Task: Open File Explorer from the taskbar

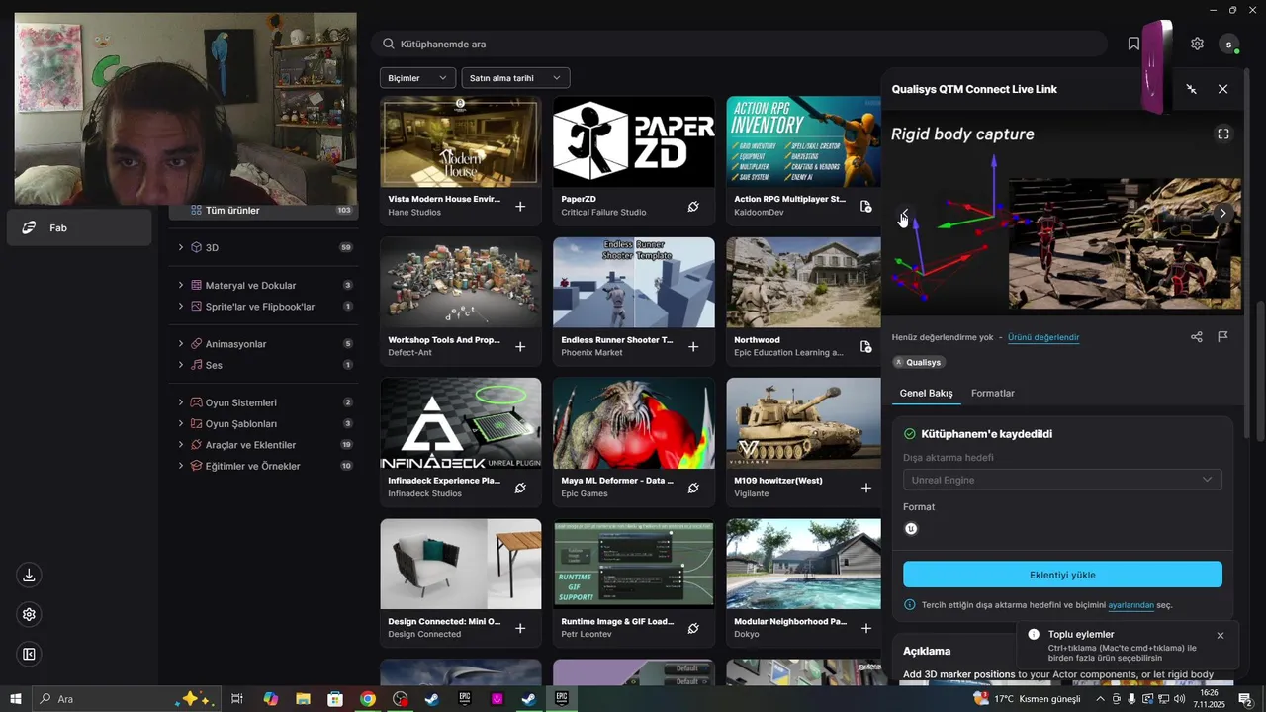Action: pyautogui.click(x=304, y=699)
